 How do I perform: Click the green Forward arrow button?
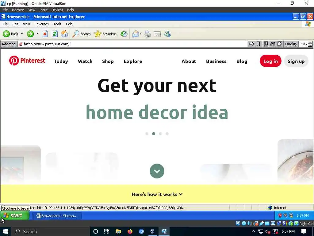tap(30, 34)
